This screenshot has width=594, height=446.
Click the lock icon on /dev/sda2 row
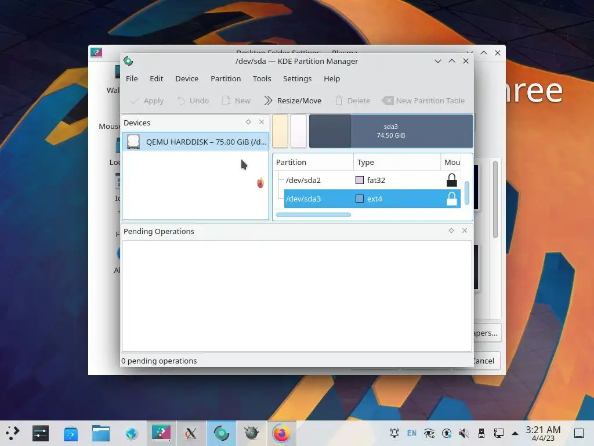[x=451, y=180]
